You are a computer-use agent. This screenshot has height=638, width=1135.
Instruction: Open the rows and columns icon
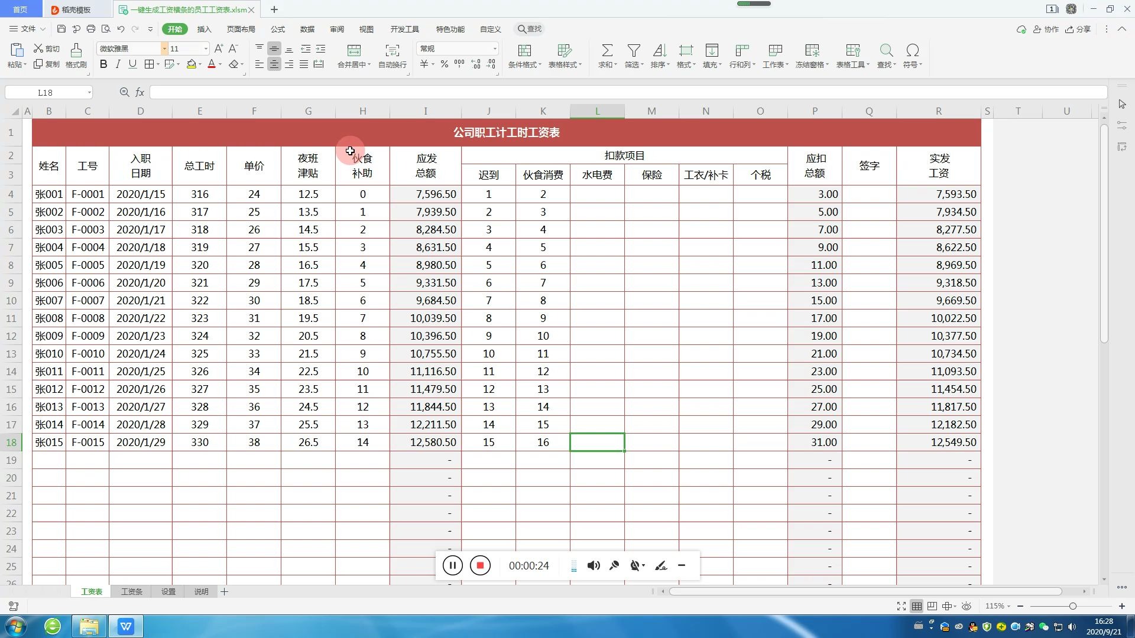coord(742,51)
